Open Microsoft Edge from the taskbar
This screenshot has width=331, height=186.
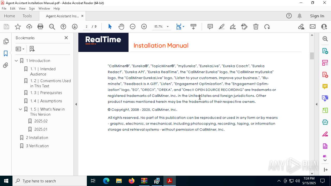[106, 181]
